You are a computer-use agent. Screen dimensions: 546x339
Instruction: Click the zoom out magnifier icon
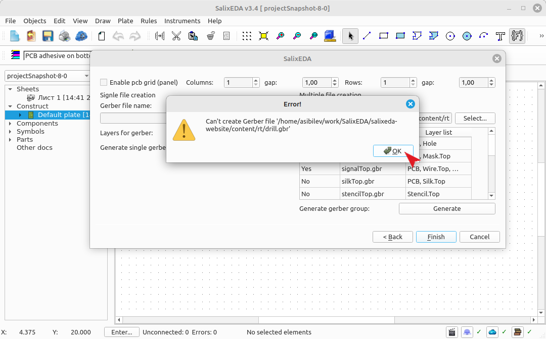coord(297,36)
